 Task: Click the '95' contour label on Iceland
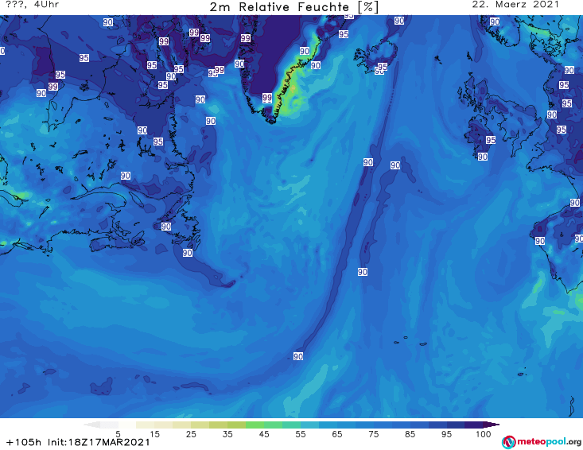click(383, 67)
